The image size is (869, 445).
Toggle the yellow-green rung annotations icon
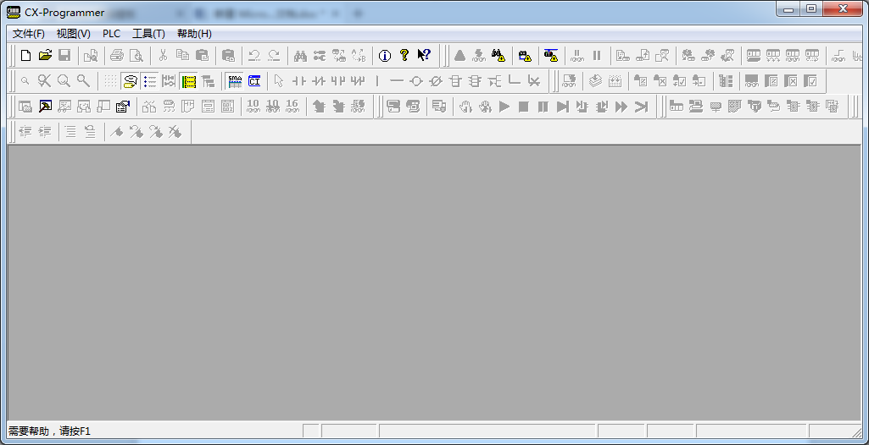(x=189, y=81)
